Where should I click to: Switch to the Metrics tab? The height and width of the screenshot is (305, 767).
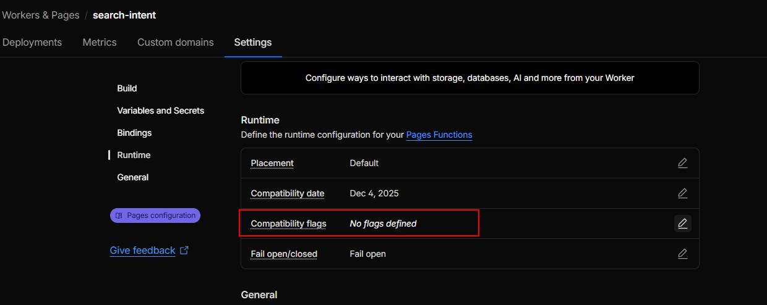click(x=100, y=43)
